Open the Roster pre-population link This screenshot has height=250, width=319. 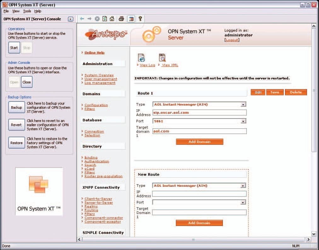click(x=103, y=176)
